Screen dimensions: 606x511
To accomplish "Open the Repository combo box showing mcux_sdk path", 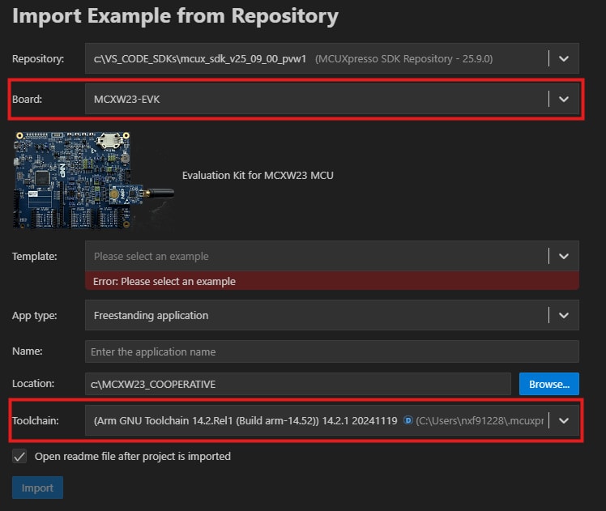I will point(316,59).
